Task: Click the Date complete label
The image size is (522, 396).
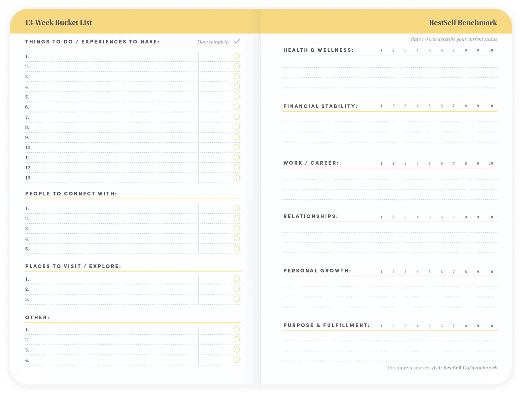Action: (213, 42)
